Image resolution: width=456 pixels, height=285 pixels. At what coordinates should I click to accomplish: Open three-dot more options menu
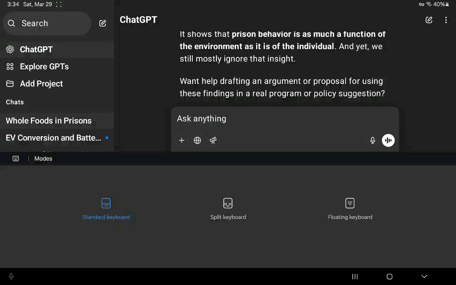(x=446, y=20)
